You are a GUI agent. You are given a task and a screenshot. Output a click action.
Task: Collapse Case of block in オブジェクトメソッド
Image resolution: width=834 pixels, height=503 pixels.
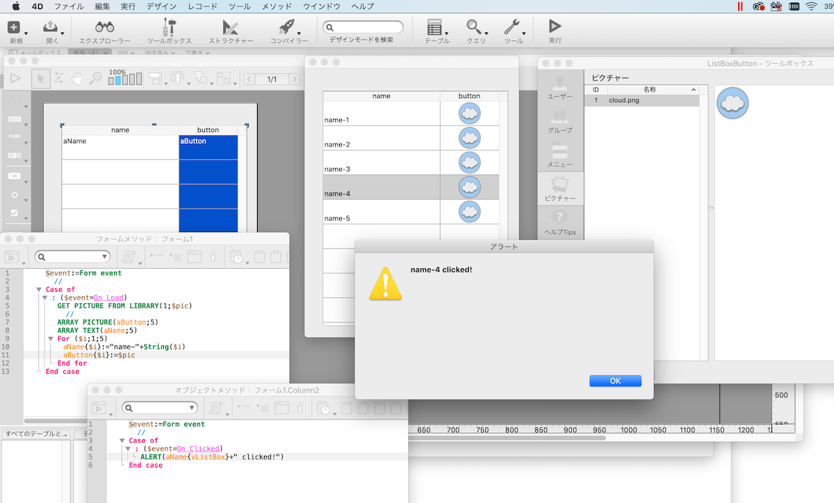[x=122, y=440]
